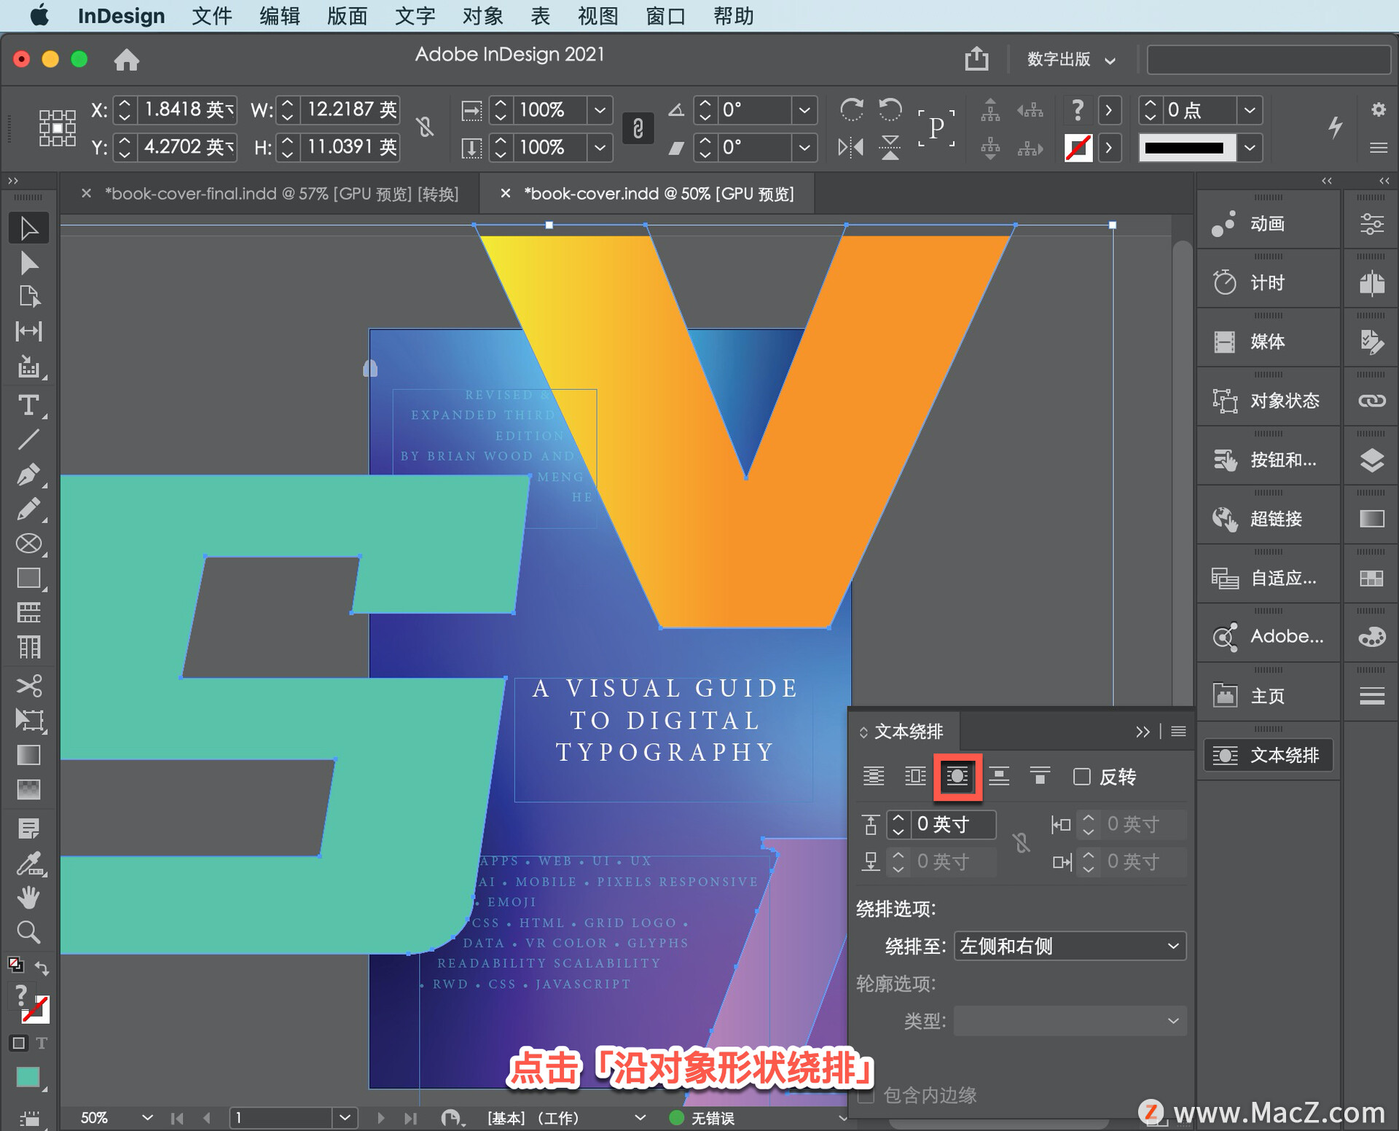Enable the 反转 (Invert) checkbox
The height and width of the screenshot is (1131, 1399).
[x=1082, y=777]
